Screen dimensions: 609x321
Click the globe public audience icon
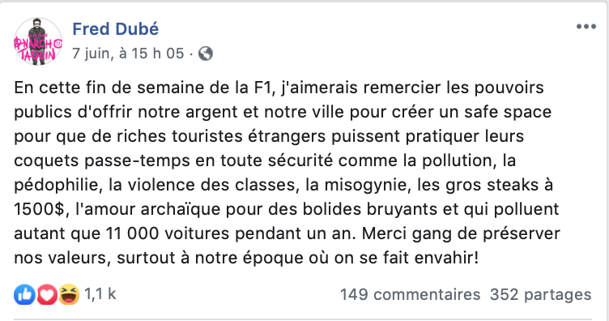pos(206,53)
